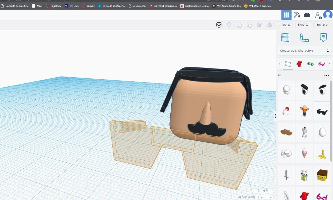Pick the white egg shape
Image resolution: width=333 pixels, height=200 pixels.
coord(322,132)
